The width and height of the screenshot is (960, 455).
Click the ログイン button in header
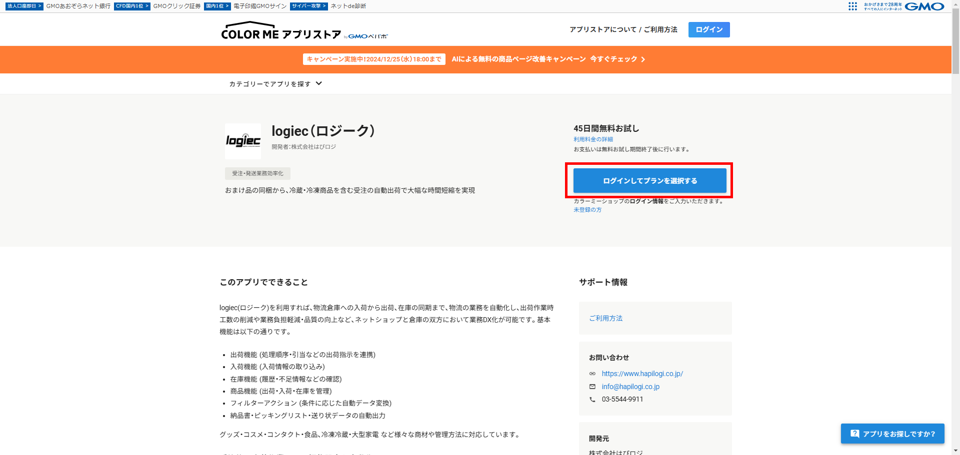(x=709, y=29)
